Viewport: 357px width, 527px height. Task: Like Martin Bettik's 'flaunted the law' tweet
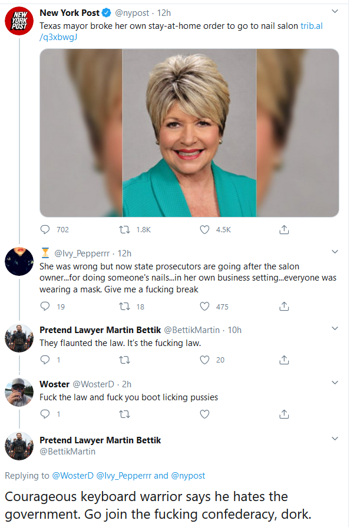tap(204, 360)
